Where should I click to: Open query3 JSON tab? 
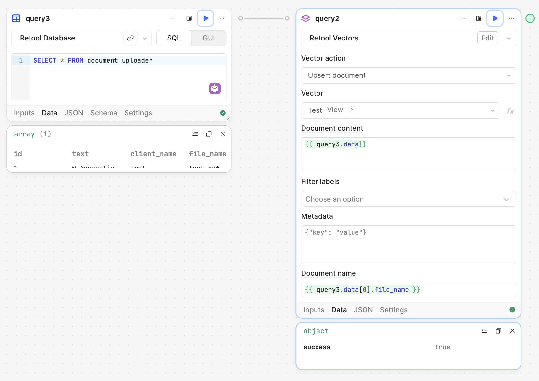point(74,113)
